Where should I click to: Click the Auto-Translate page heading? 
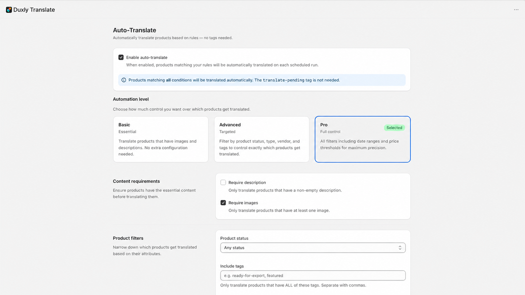[135, 30]
